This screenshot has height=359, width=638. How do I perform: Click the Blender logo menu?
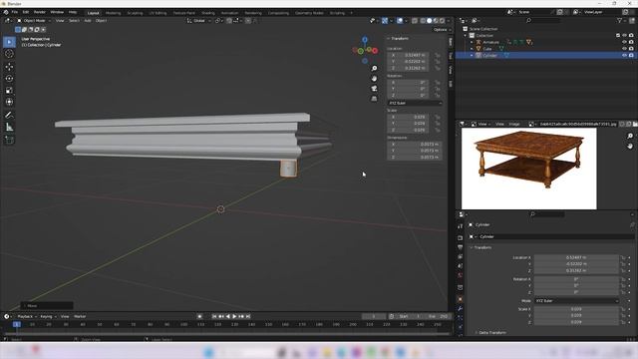6,12
